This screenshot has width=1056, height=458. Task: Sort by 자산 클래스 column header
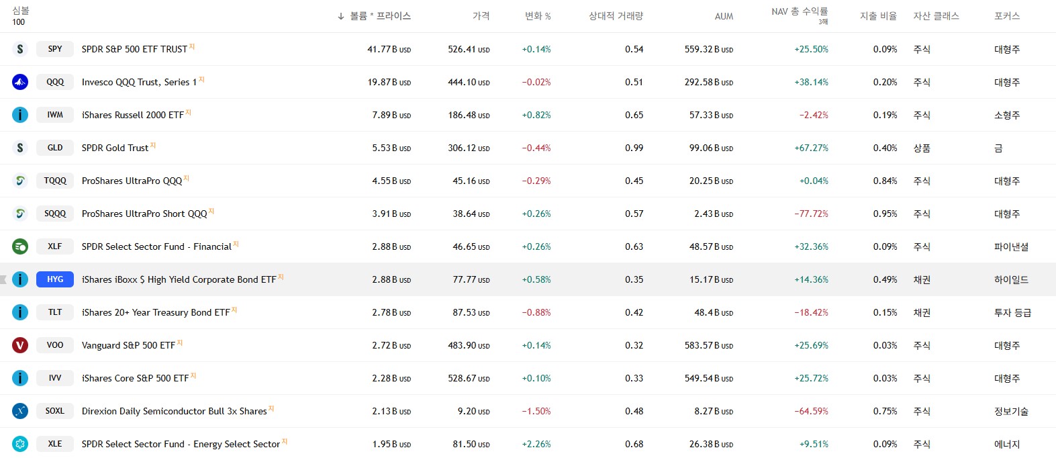point(936,16)
